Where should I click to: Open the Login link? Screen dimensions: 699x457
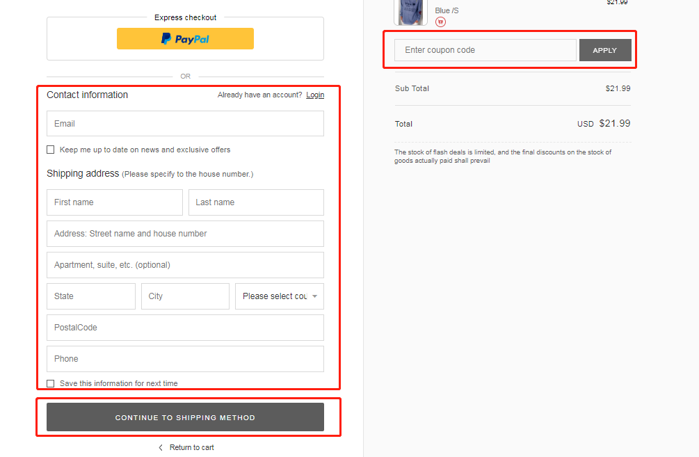(x=315, y=95)
